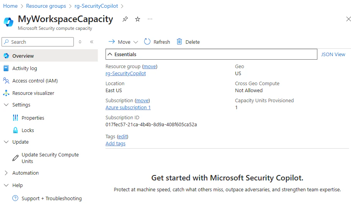The image size is (351, 206).
Task: Open the Move dropdown chevron
Action: click(136, 42)
